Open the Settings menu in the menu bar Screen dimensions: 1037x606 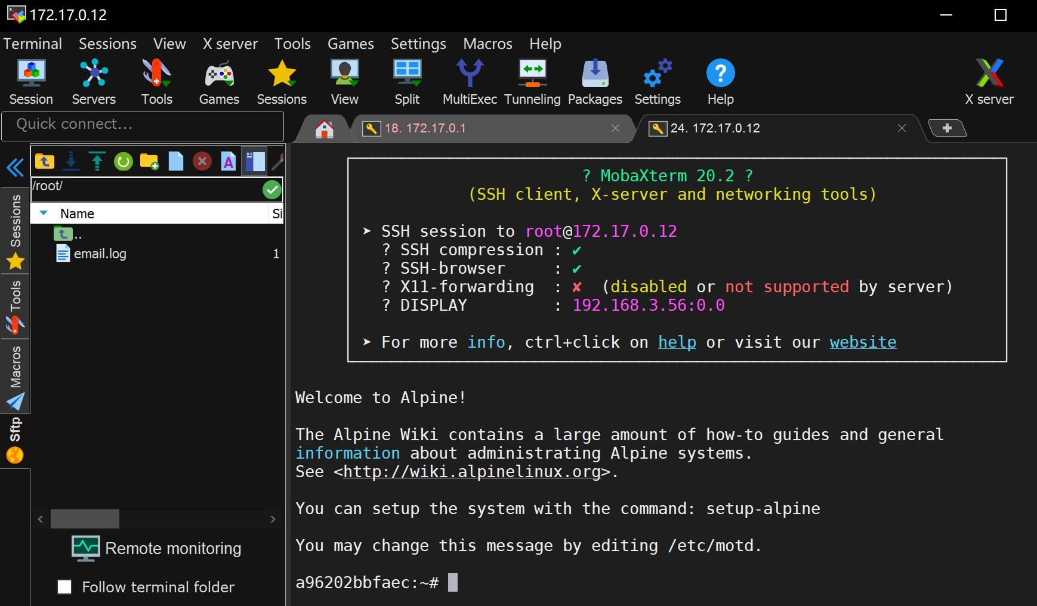pos(418,44)
